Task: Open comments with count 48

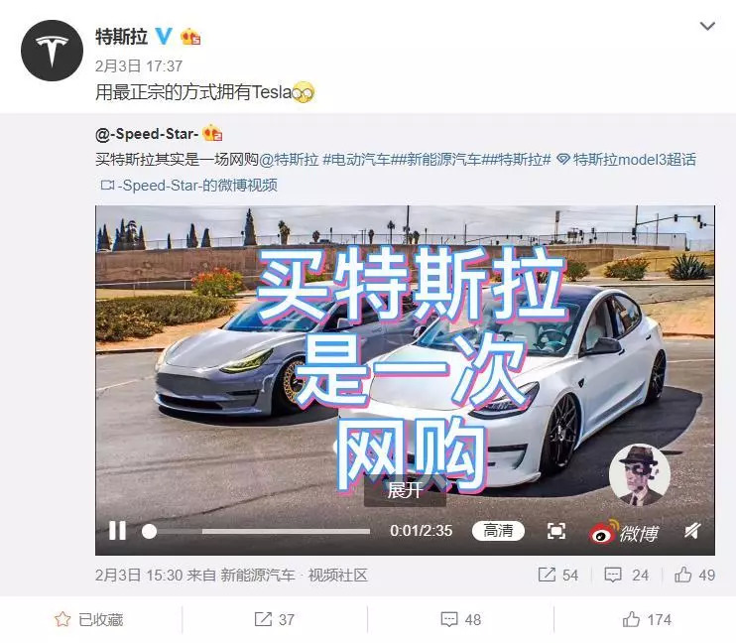Action: pyautogui.click(x=461, y=619)
